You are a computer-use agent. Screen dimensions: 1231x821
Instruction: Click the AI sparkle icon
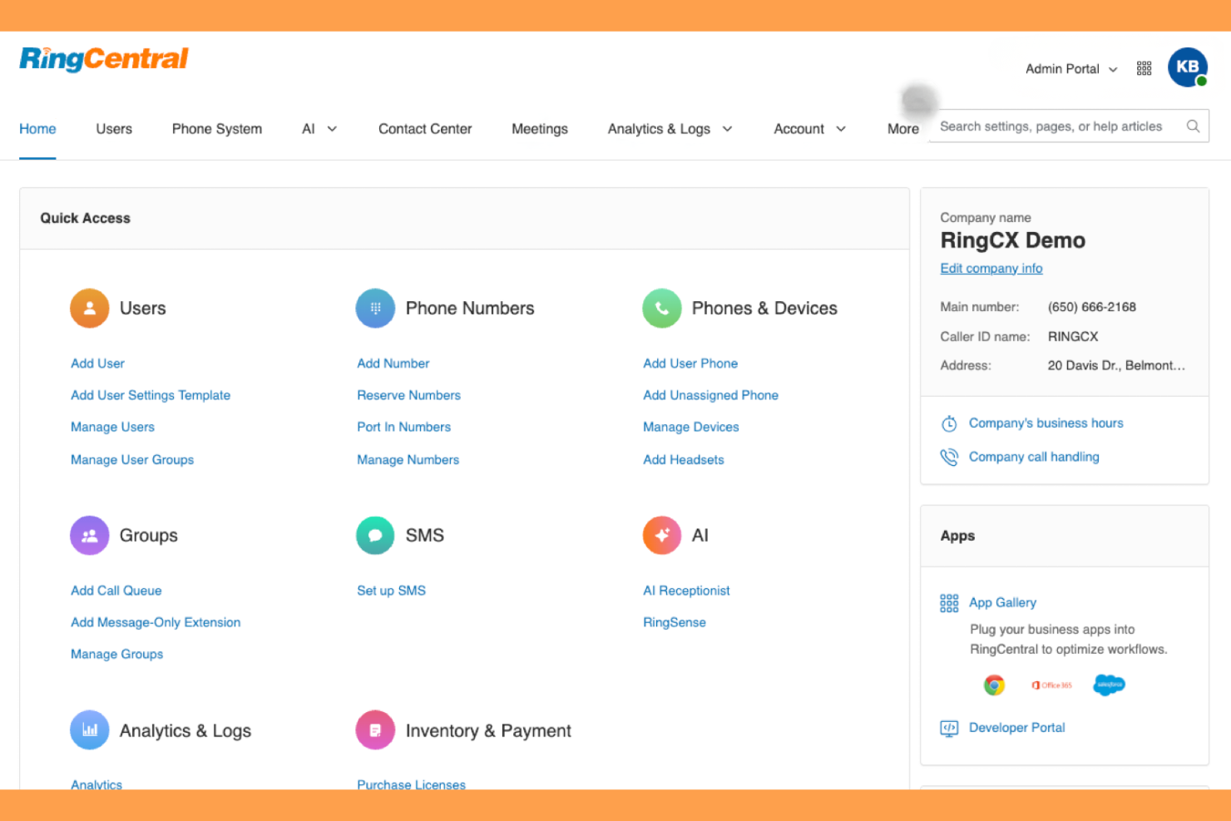661,535
